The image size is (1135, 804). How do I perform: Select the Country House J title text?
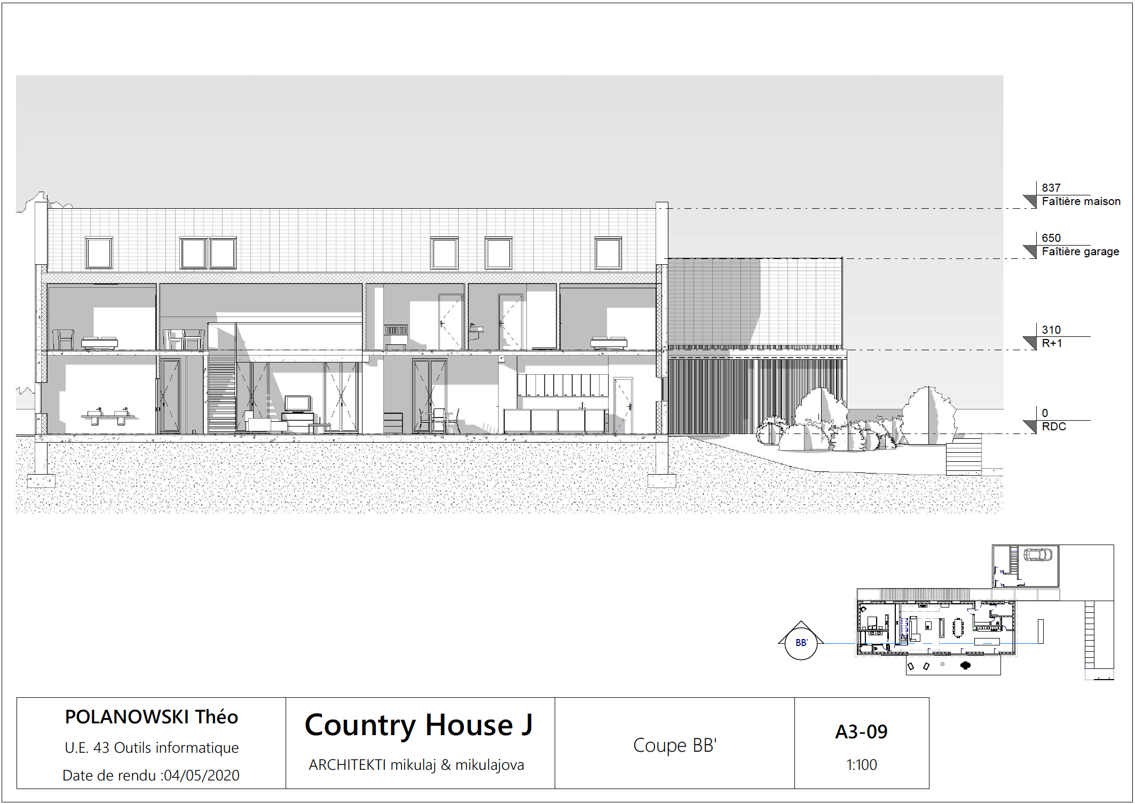418,725
